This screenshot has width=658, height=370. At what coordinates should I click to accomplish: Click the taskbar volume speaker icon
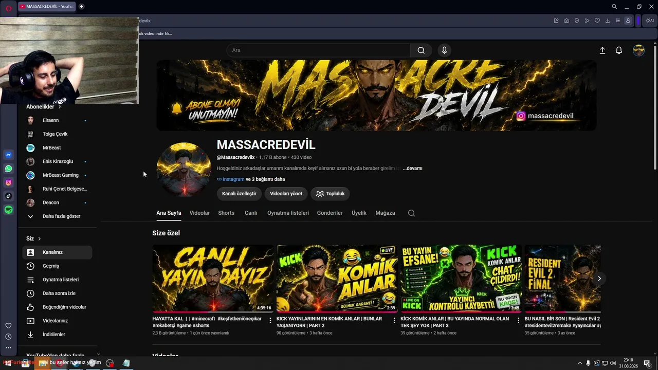[613, 363]
